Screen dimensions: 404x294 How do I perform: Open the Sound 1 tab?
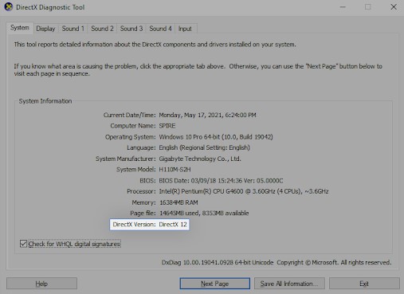pos(73,29)
